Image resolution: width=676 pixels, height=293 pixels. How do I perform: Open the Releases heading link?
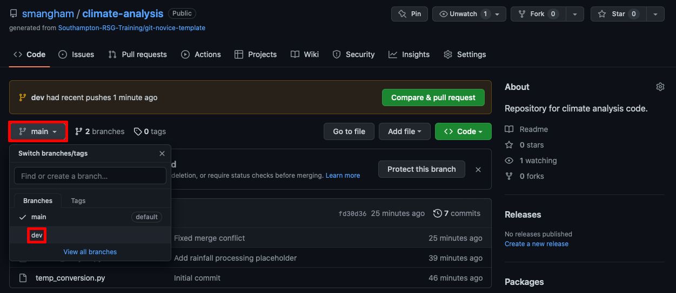tap(523, 214)
